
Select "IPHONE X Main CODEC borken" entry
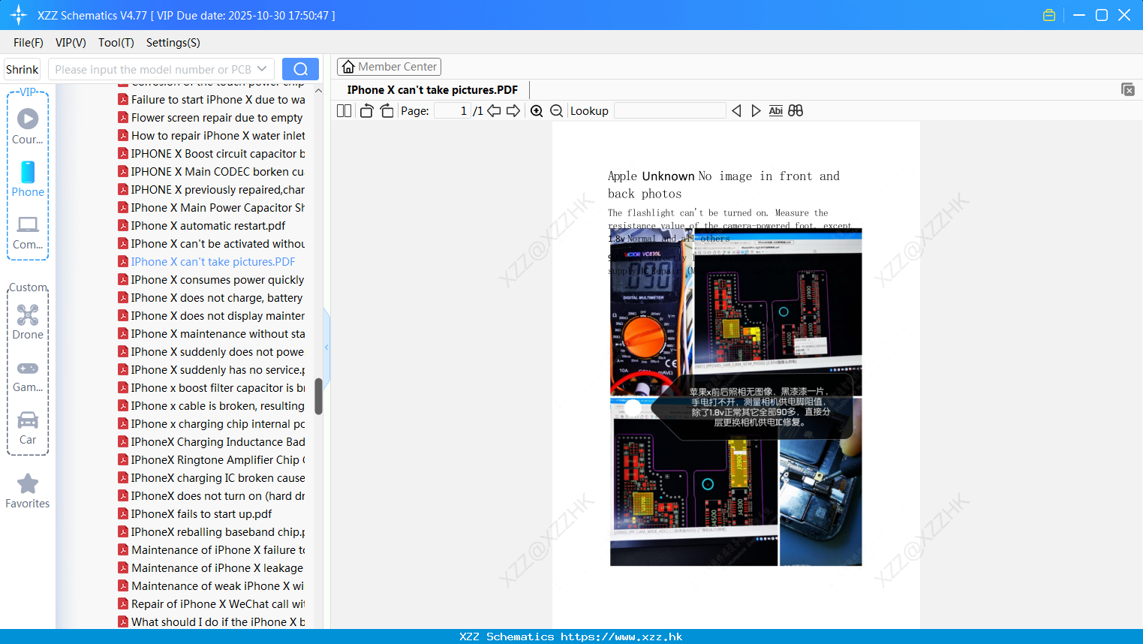211,172
